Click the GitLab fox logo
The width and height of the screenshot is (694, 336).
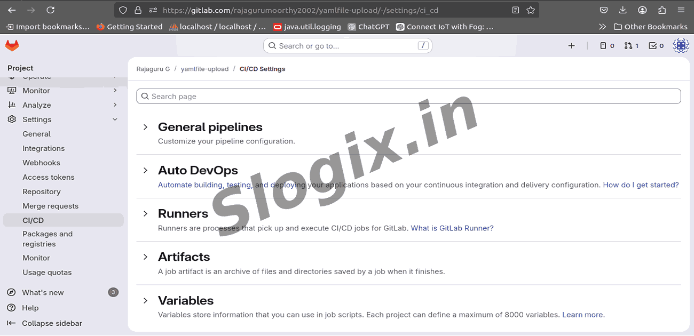(x=12, y=46)
